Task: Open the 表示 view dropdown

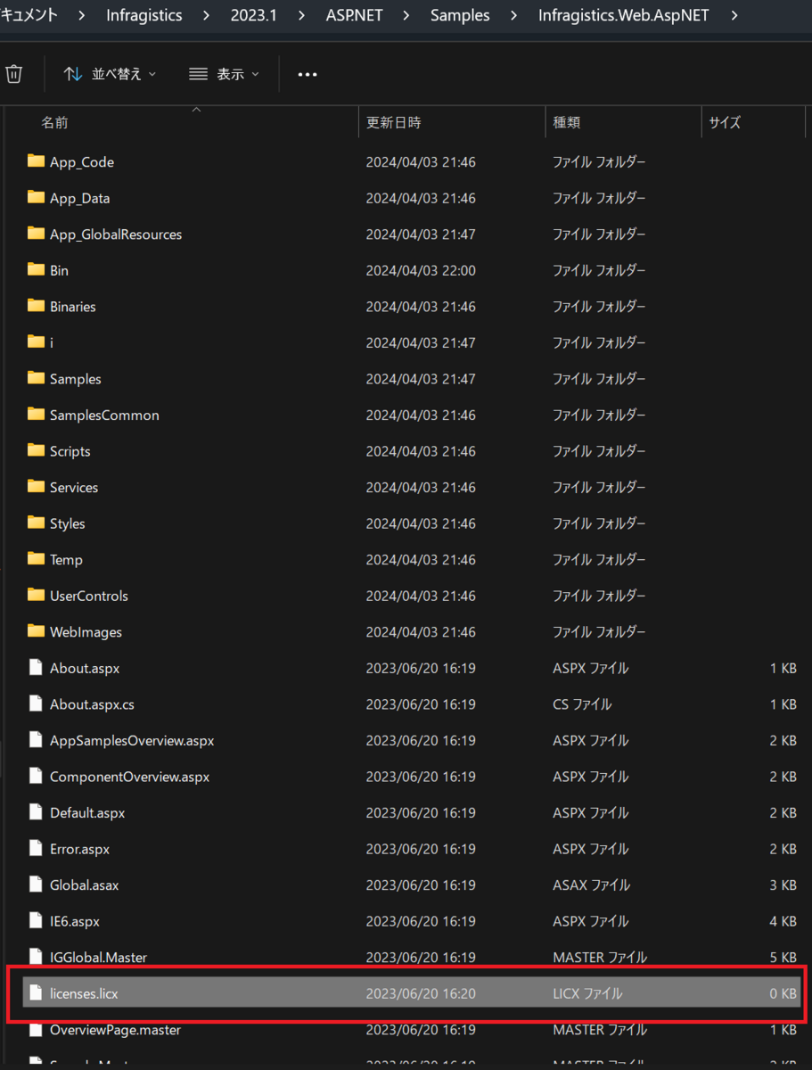Action: click(x=225, y=74)
